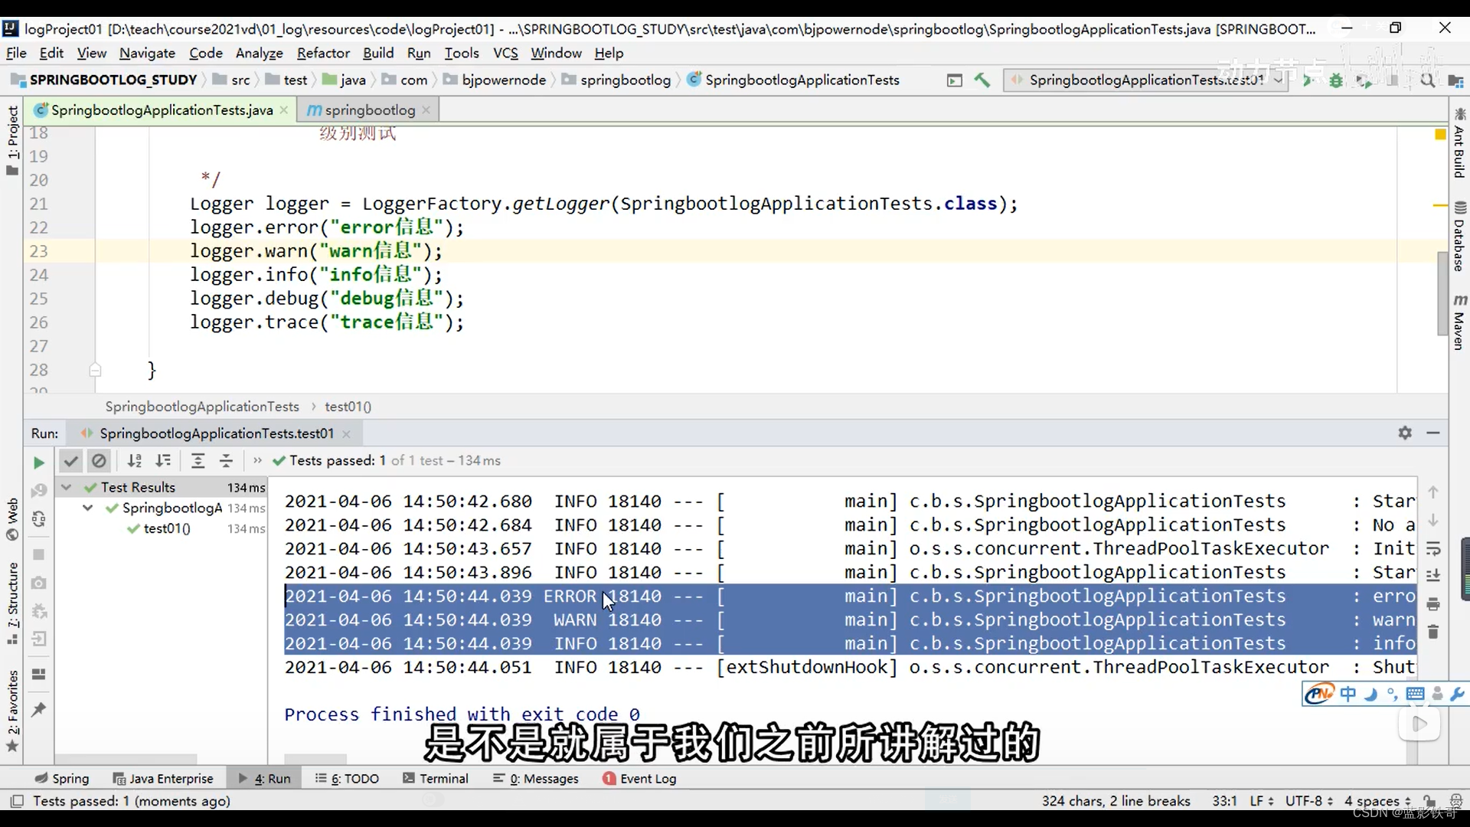The width and height of the screenshot is (1470, 827).
Task: Open the Structure side panel
Action: tap(12, 604)
